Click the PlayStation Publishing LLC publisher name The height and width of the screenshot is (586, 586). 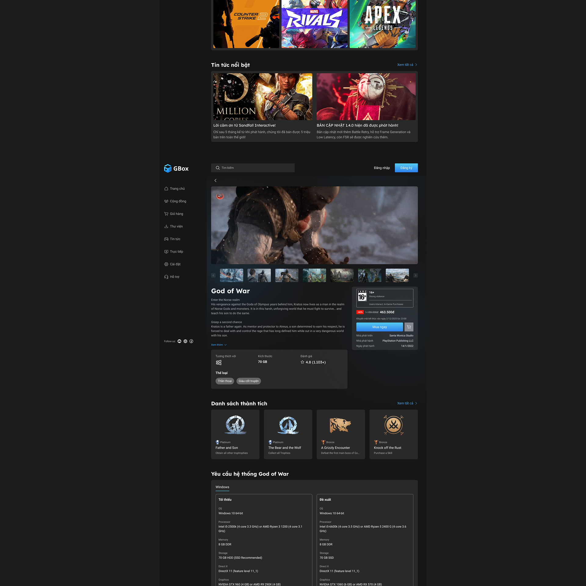pyautogui.click(x=398, y=341)
